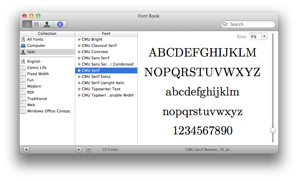The image size is (298, 181).
Task: Click the Traditional collection icon
Action: [23, 99]
